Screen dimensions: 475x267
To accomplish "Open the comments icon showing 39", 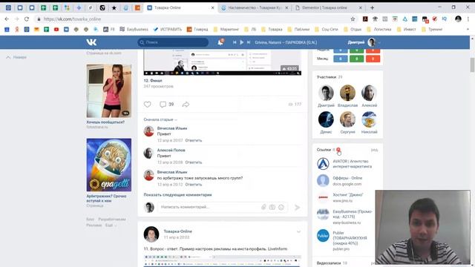I will tap(166, 105).
